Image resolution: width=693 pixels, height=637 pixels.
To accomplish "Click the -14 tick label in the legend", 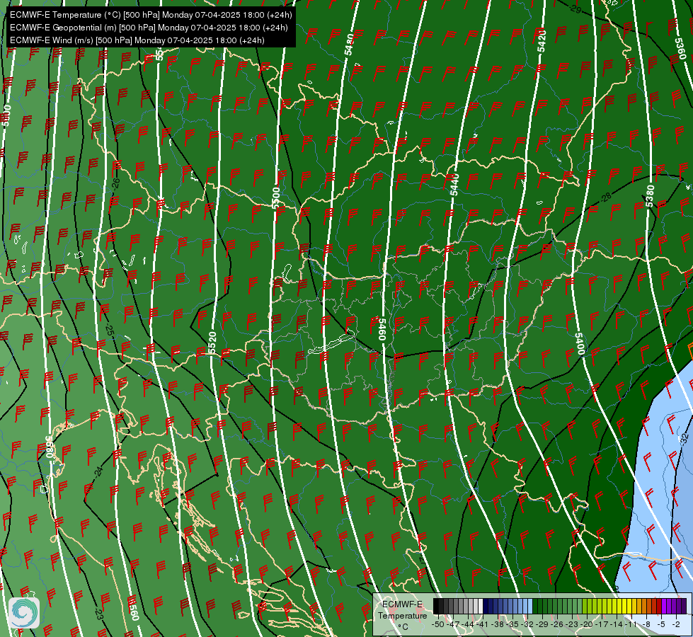I will (x=617, y=624).
